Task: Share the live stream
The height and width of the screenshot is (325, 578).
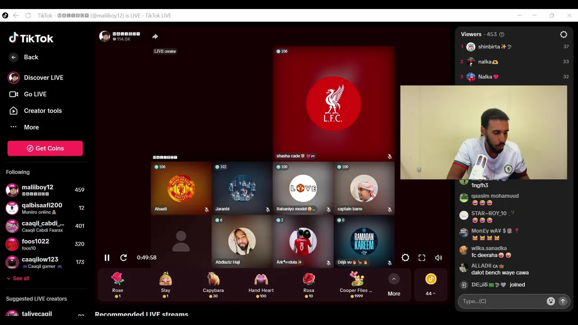Action: click(155, 37)
